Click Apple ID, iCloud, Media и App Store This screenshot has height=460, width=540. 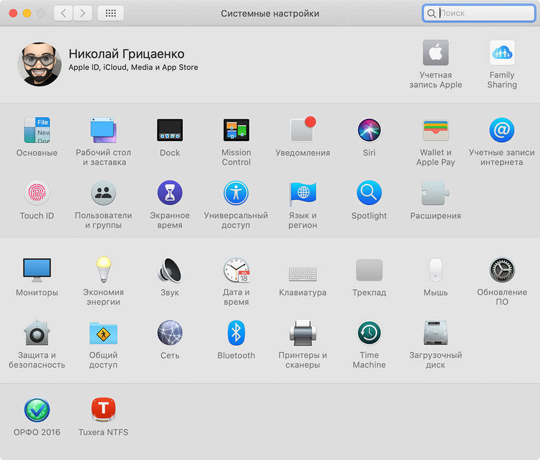click(x=133, y=67)
